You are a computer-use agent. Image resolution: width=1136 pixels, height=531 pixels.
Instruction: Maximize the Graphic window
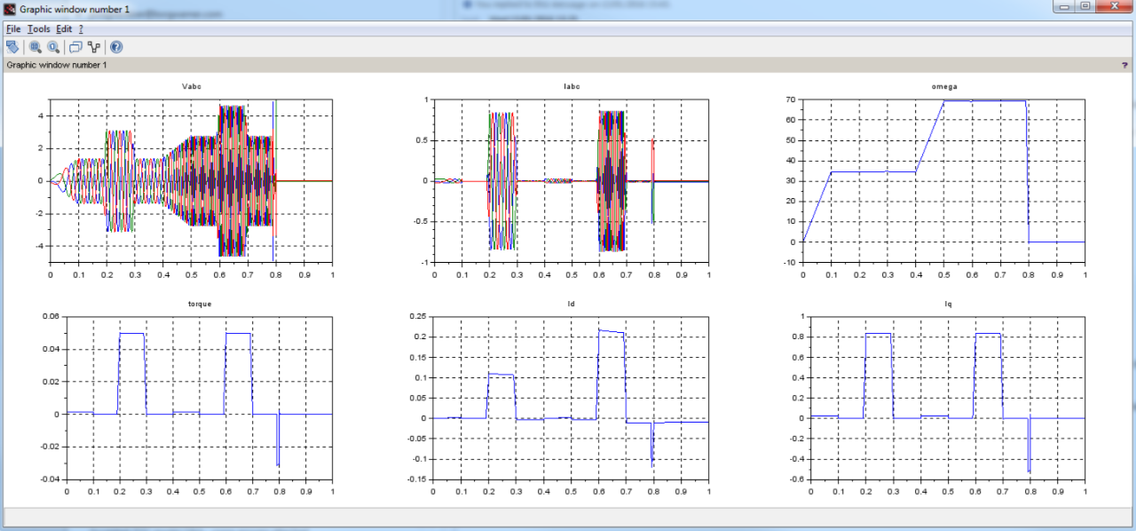[x=1085, y=7]
